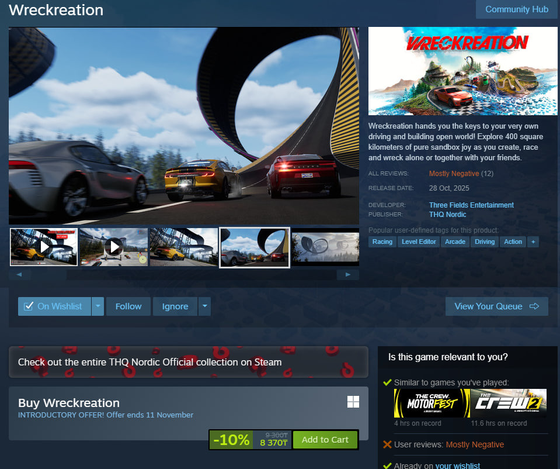The width and height of the screenshot is (560, 469).
Task: Click the 'Buy Wreckreation' heading
Action: [69, 403]
